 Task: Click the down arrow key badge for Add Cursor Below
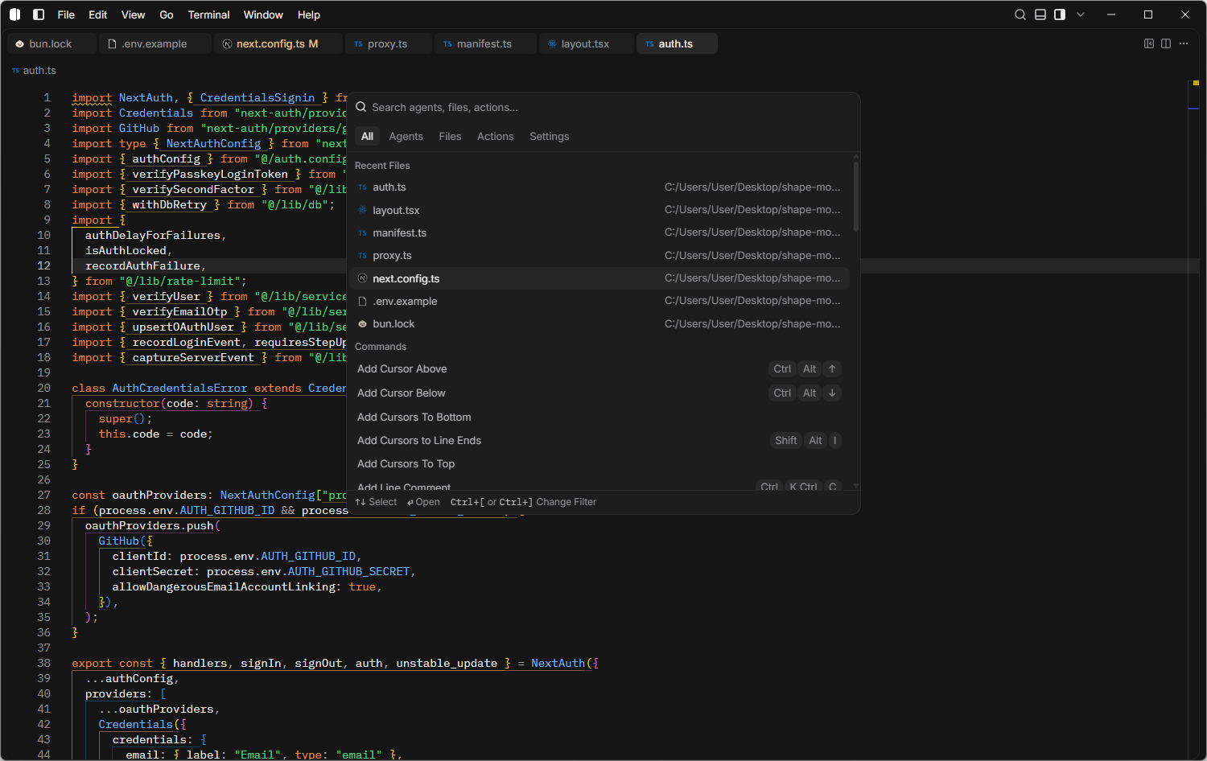(x=833, y=393)
